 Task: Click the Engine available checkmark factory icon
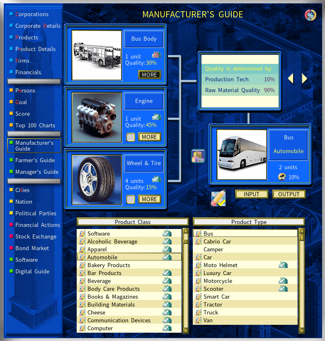tap(156, 117)
